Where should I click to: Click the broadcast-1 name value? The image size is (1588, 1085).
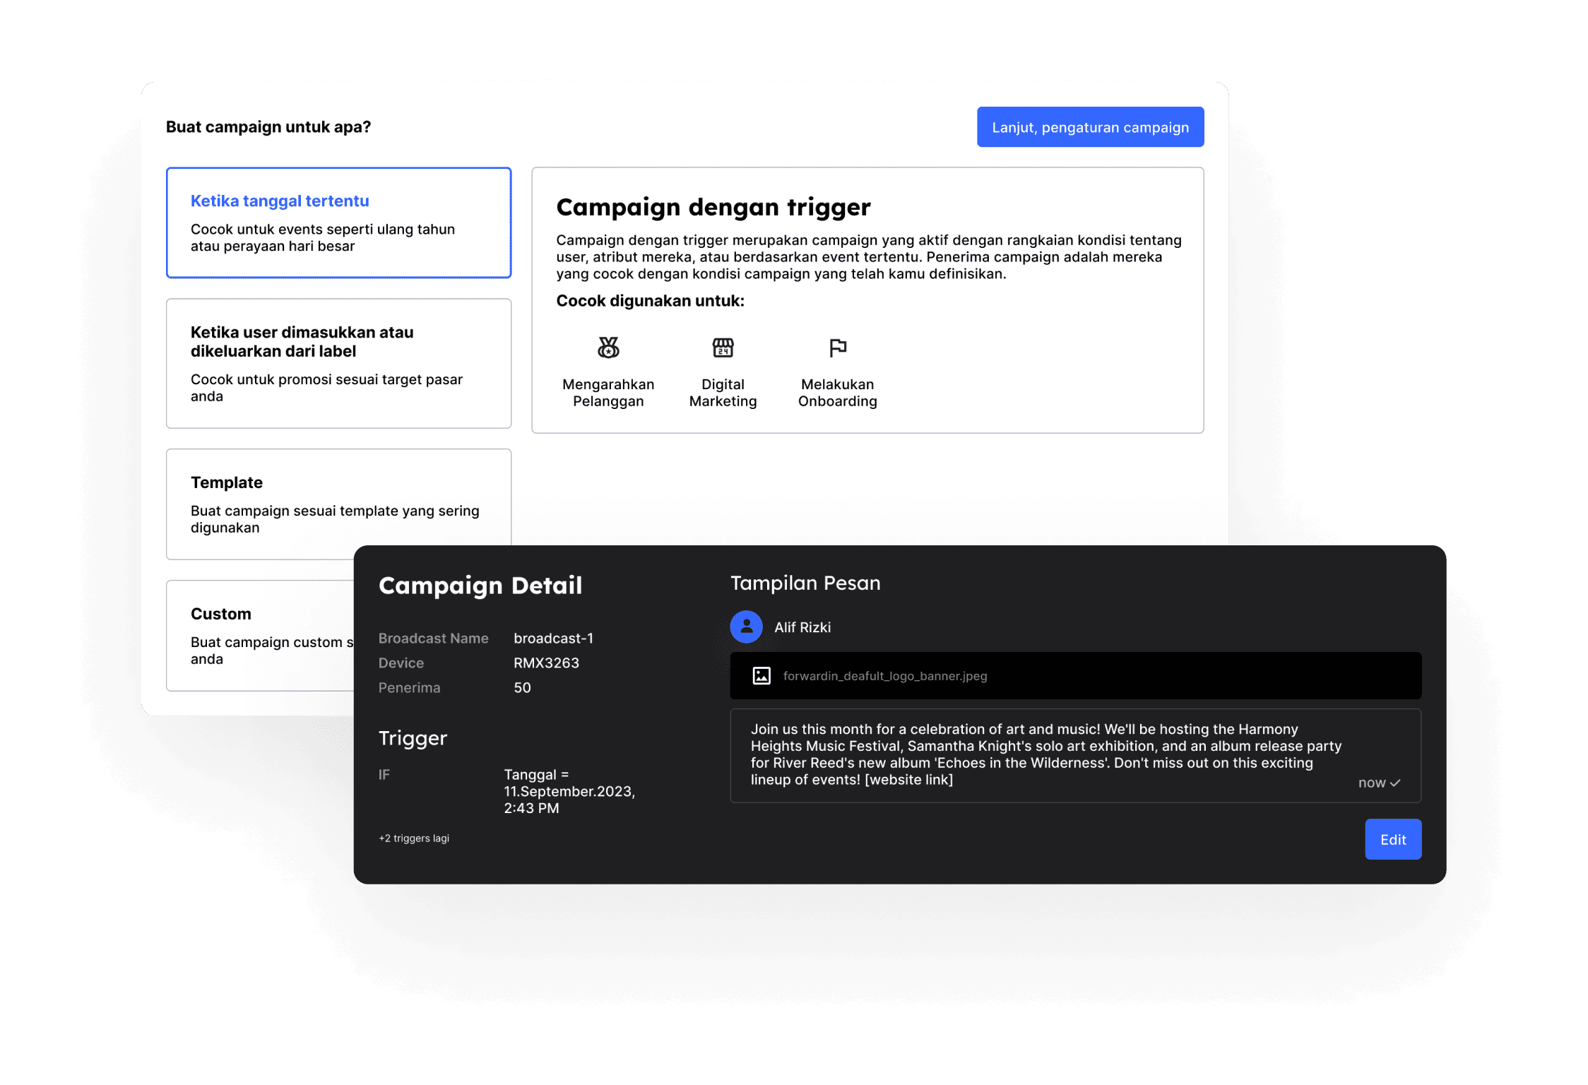coord(553,638)
